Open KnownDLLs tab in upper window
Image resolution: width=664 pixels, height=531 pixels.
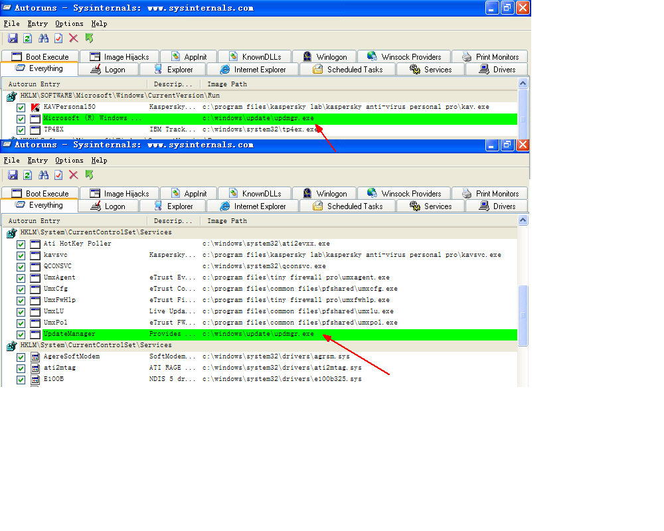[x=255, y=56]
